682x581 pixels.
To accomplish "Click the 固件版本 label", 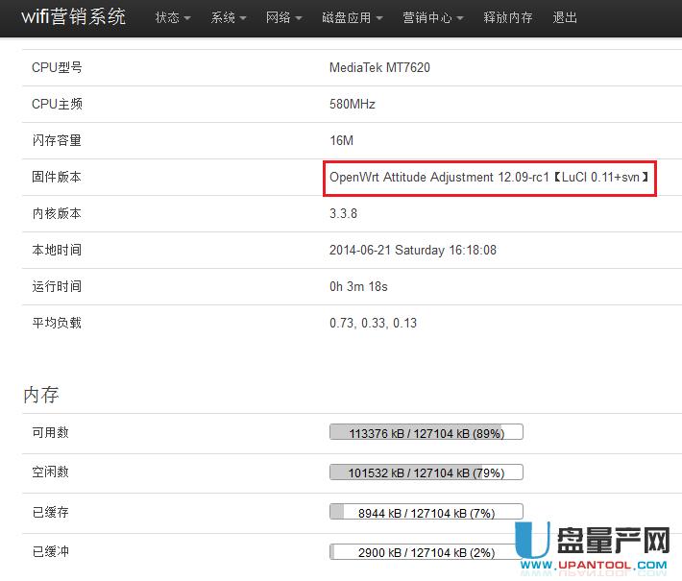I will 57,177.
